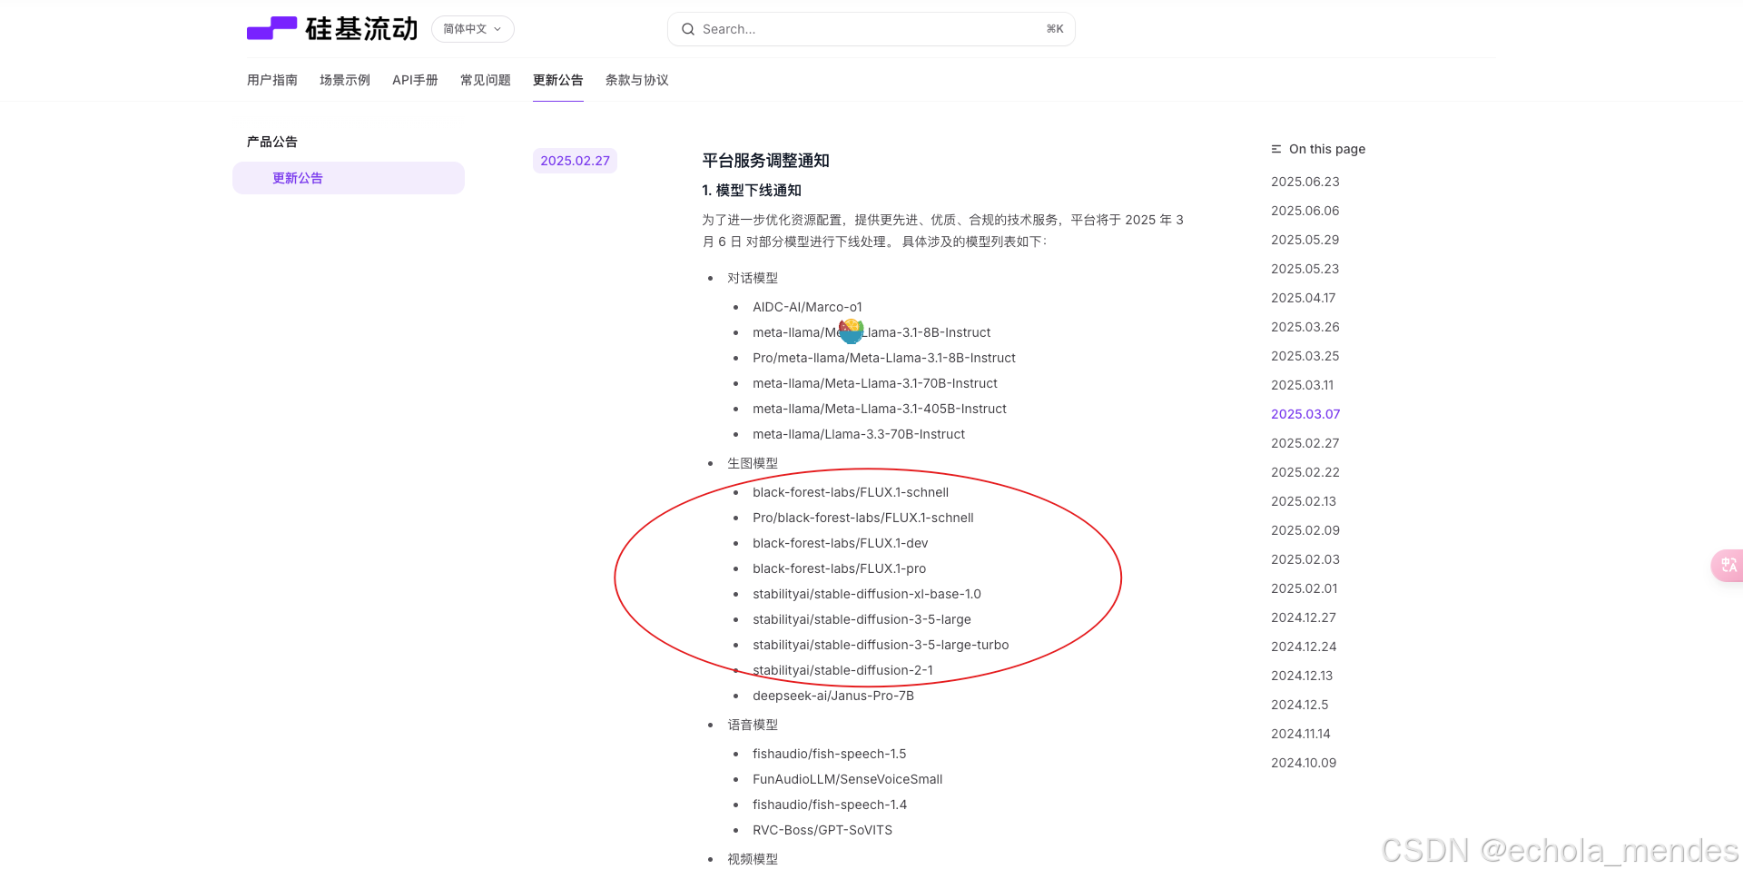This screenshot has width=1743, height=879.
Task: Click fishaudio/fish-speech-1.4 text
Action: [x=830, y=805]
